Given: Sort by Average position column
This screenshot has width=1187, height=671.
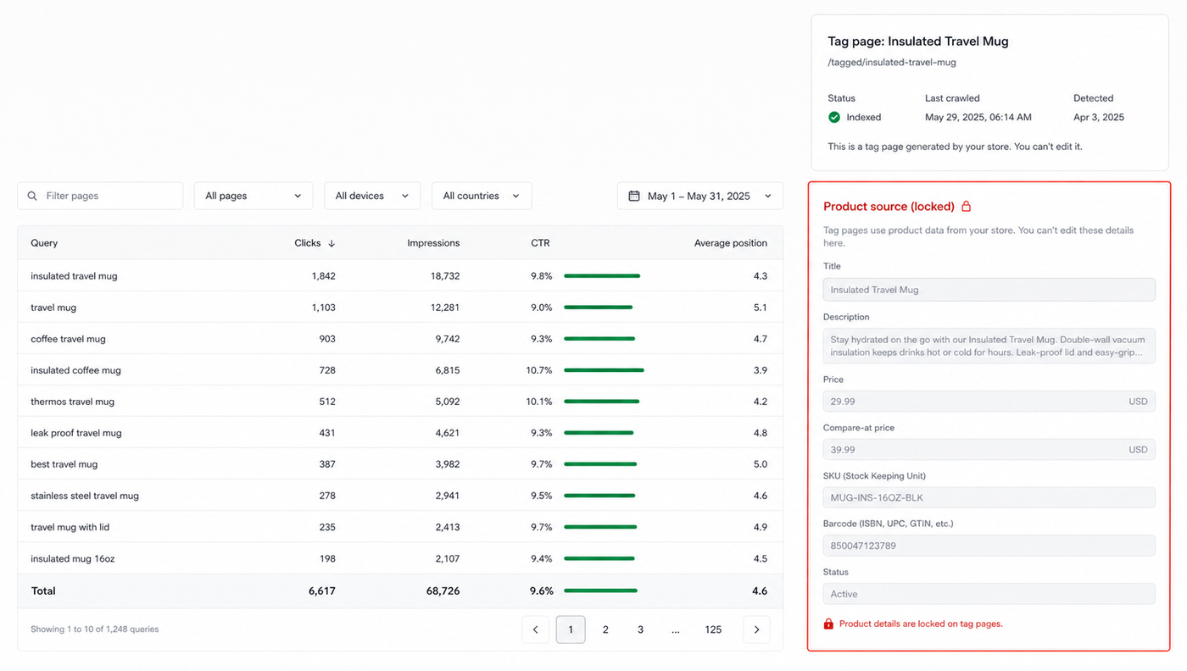Looking at the screenshot, I should 731,243.
